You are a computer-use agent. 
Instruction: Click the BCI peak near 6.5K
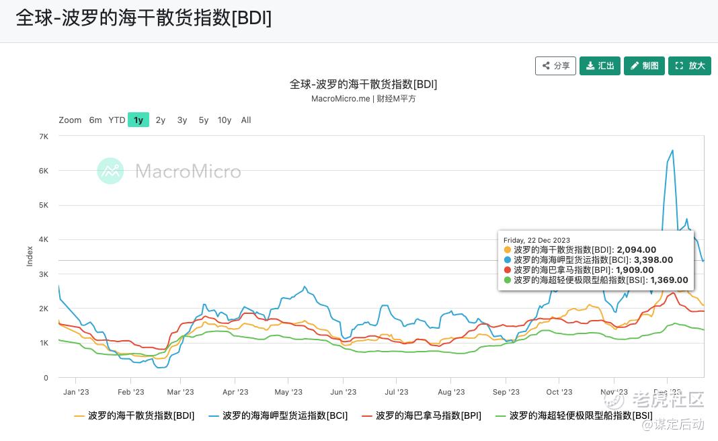[672, 151]
